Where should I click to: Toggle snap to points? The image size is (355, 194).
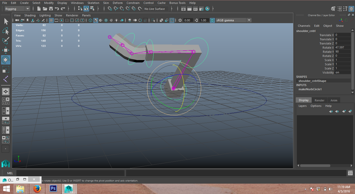(122, 9)
